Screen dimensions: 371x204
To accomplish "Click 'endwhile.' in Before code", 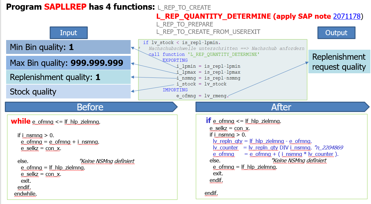I will pos(25,194).
